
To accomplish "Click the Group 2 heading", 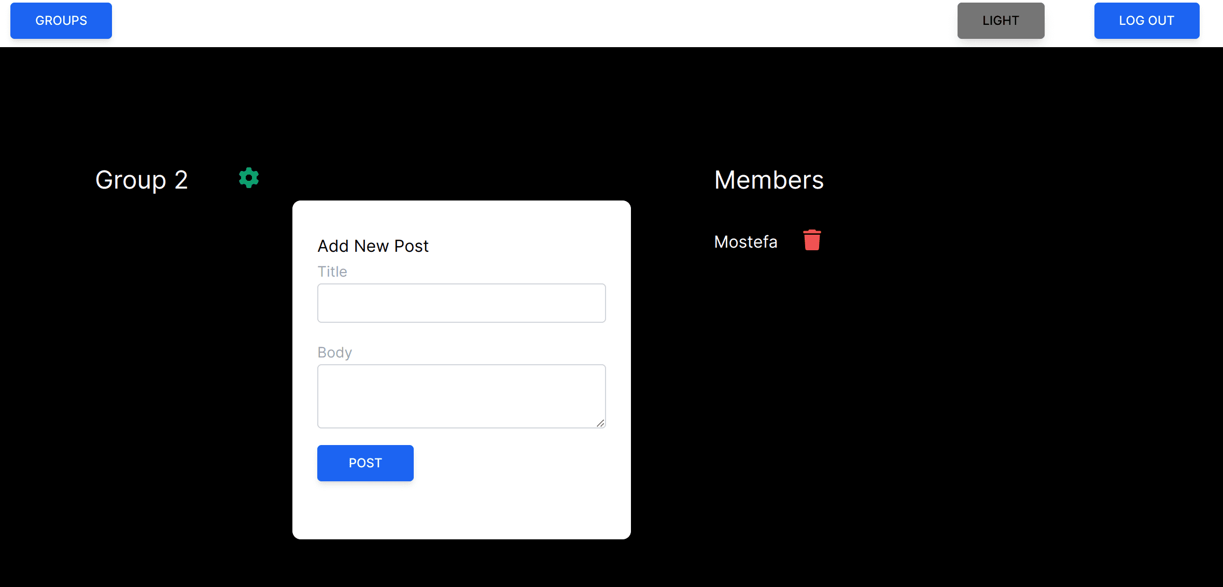I will 142,180.
